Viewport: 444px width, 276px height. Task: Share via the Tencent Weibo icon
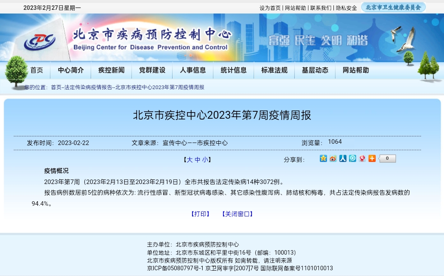tap(353, 159)
